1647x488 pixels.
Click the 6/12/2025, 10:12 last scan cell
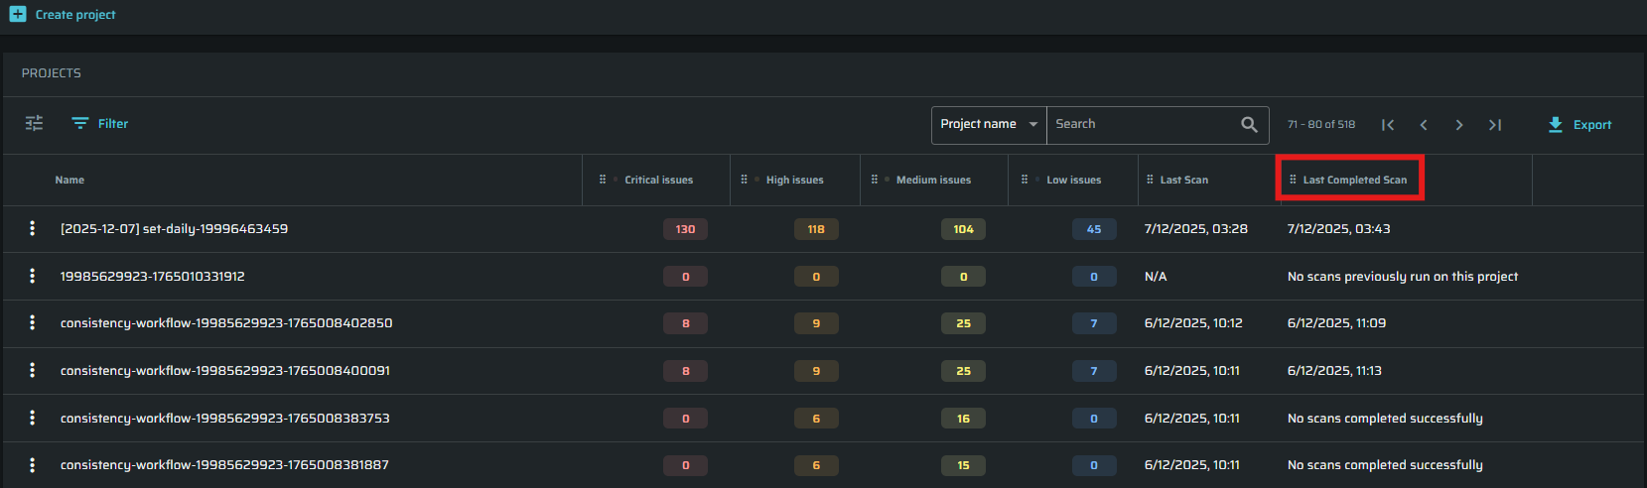pyautogui.click(x=1193, y=323)
